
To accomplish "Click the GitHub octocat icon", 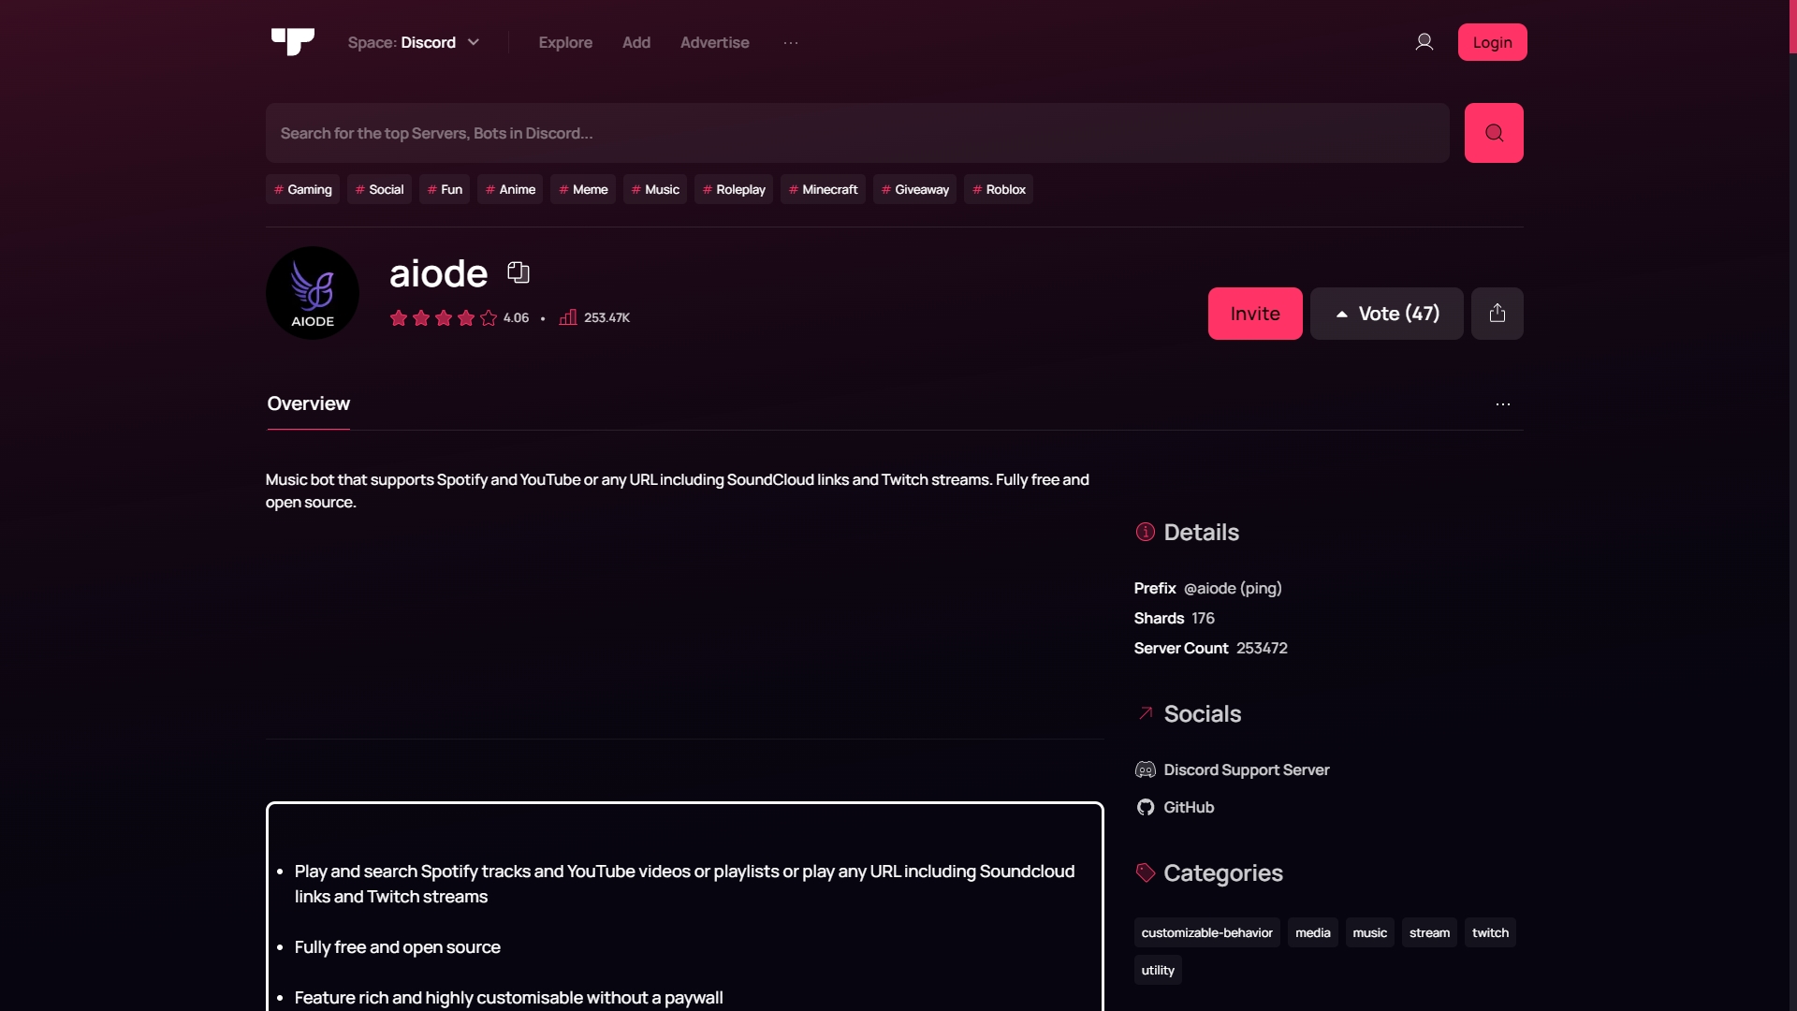I will (x=1146, y=807).
